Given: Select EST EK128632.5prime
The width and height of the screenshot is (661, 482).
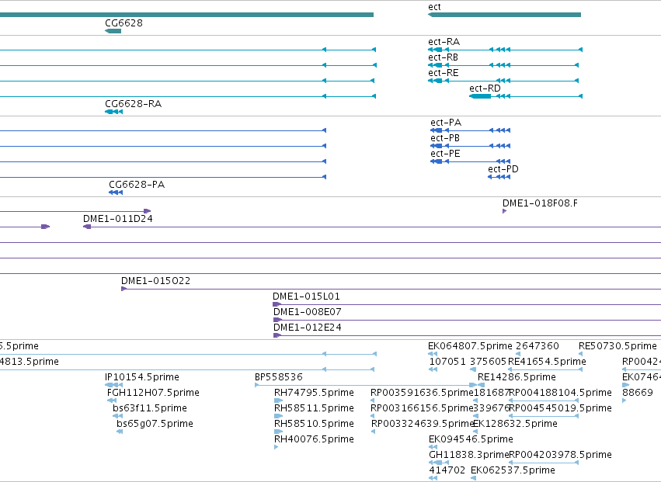Looking at the screenshot, I should pyautogui.click(x=475, y=432).
